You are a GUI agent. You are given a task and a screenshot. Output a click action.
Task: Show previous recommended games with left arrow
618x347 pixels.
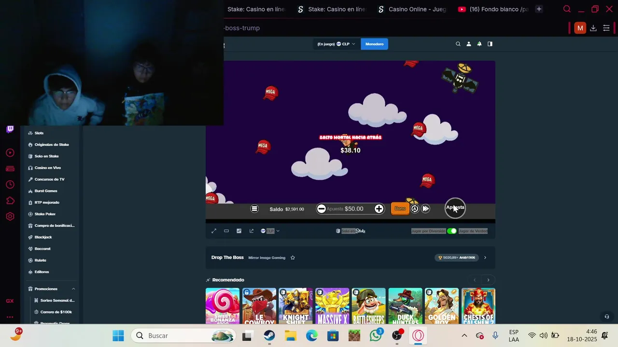tap(475, 280)
